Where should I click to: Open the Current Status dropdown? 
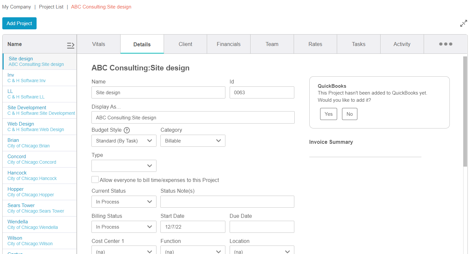124,202
